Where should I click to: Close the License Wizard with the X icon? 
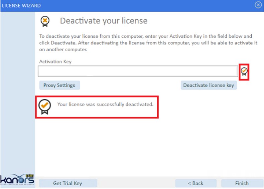[x=258, y=5]
